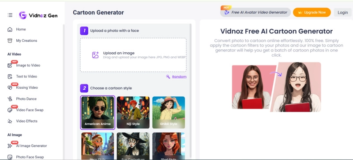Toggle the hamburger sidebar menu icon

[10, 15]
